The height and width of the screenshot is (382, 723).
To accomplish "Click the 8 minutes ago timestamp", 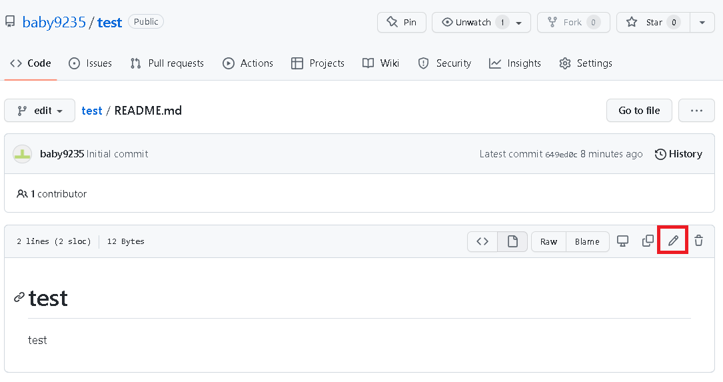I will 612,154.
